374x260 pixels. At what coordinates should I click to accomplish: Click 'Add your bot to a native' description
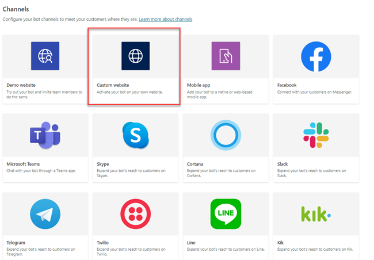pos(219,94)
